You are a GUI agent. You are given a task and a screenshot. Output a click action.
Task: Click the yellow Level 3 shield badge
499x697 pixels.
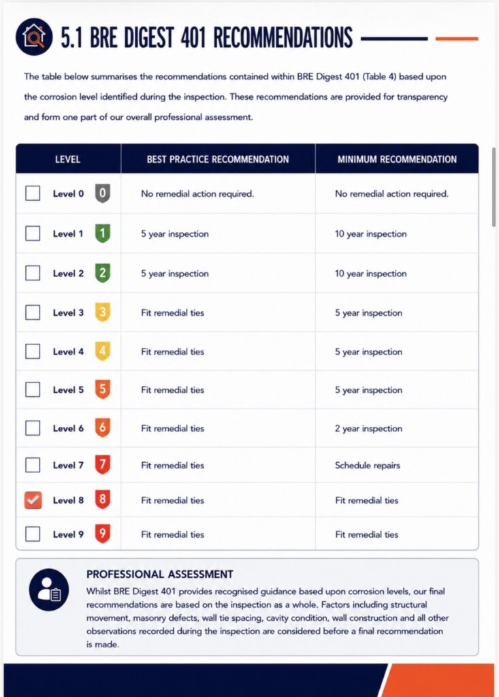click(102, 312)
